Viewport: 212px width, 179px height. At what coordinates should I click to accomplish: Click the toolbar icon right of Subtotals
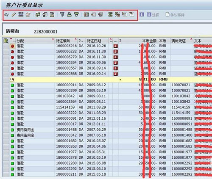(x=125, y=14)
